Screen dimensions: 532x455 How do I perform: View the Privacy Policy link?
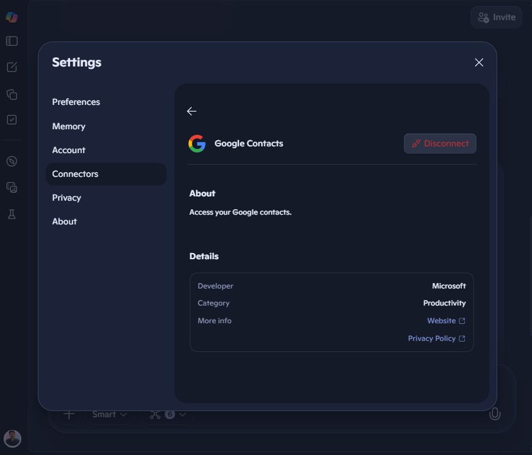coord(437,339)
